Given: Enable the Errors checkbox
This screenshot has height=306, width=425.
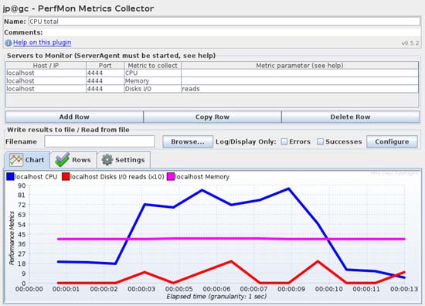Looking at the screenshot, I should [x=284, y=141].
